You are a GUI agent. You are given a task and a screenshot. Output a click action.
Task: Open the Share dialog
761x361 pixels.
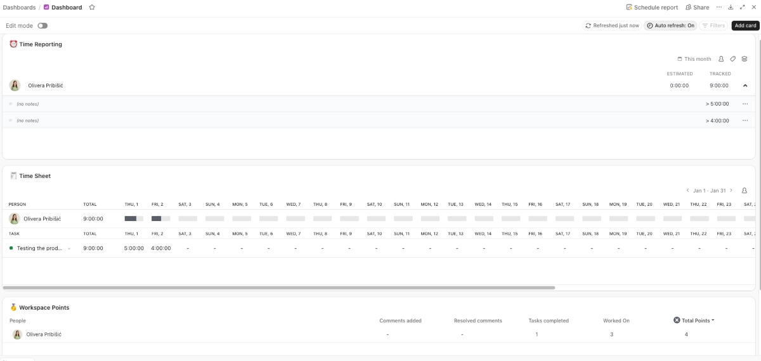click(x=697, y=8)
